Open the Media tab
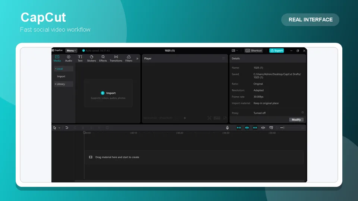358x201 pixels. coord(57,58)
